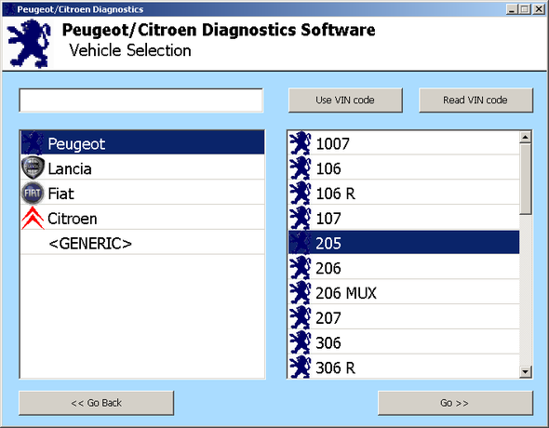Click lion icon beside model 106
Screen dimensions: 549x428
300,168
